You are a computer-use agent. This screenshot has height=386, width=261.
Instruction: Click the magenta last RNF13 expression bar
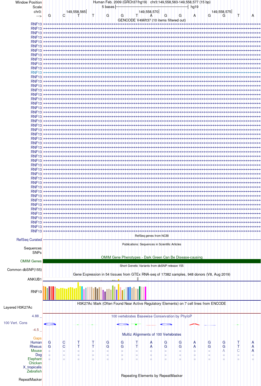pos(145,293)
